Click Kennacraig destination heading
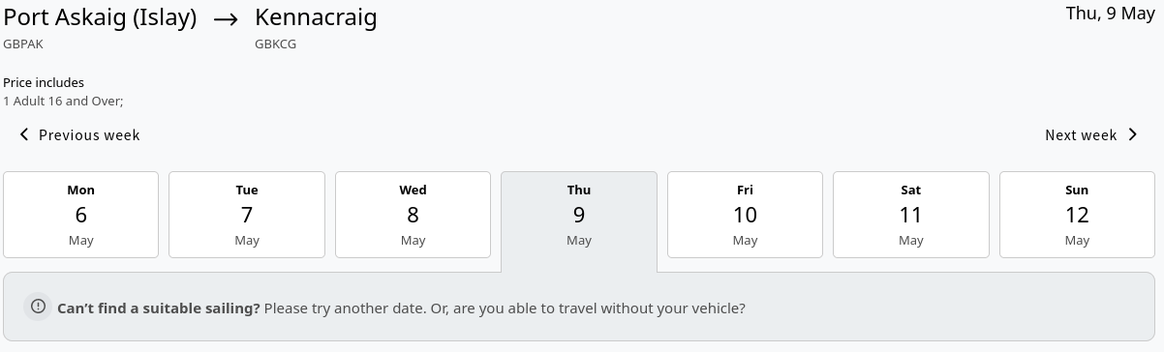 click(x=316, y=18)
